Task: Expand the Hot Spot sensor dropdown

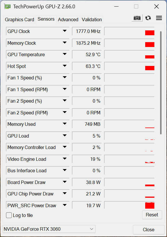Action: click(x=65, y=66)
